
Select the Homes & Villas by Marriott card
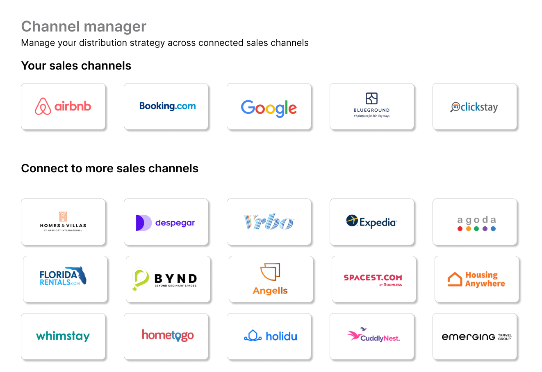[63, 222]
